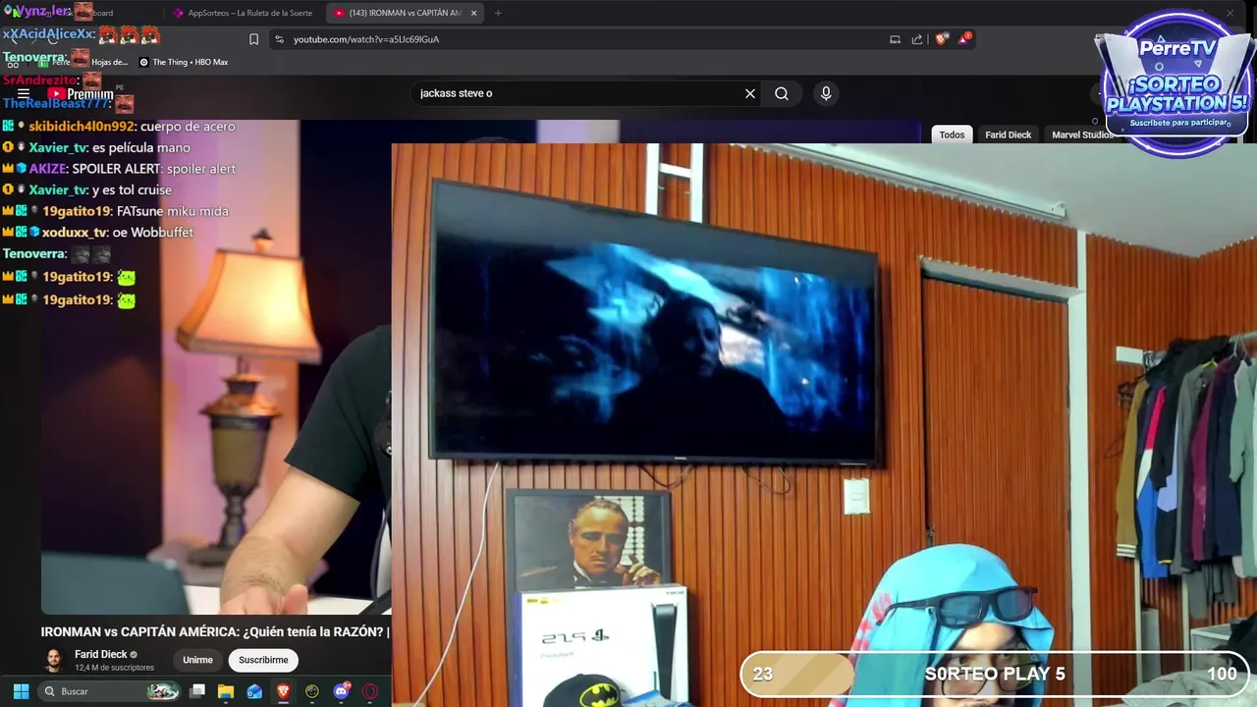1257x707 pixels.
Task: Click the site settings icon in address bar
Action: (x=279, y=39)
